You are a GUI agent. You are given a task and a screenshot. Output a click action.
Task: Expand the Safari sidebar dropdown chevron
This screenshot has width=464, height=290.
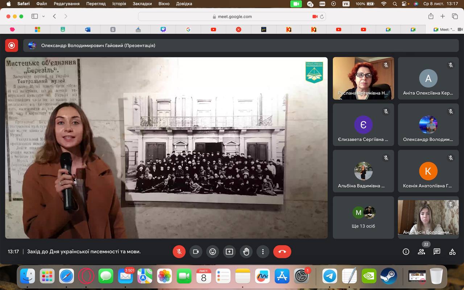click(43, 16)
